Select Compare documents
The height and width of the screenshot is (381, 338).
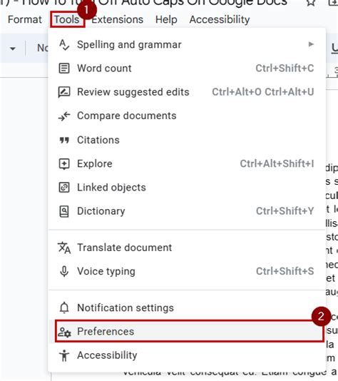pyautogui.click(x=187, y=116)
